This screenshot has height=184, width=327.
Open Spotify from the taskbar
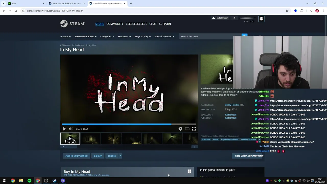[29, 181]
